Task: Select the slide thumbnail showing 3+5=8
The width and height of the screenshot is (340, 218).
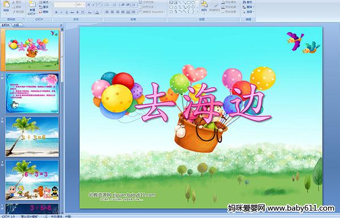Action: tap(32, 209)
